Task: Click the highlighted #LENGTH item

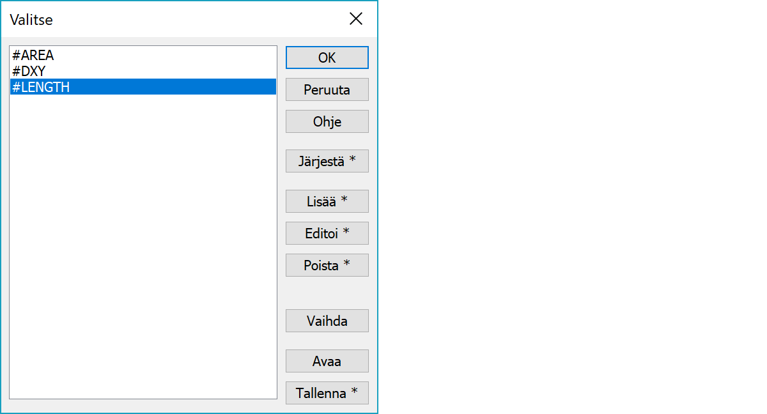Action: coord(41,88)
